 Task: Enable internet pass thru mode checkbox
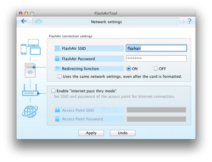click(x=53, y=91)
